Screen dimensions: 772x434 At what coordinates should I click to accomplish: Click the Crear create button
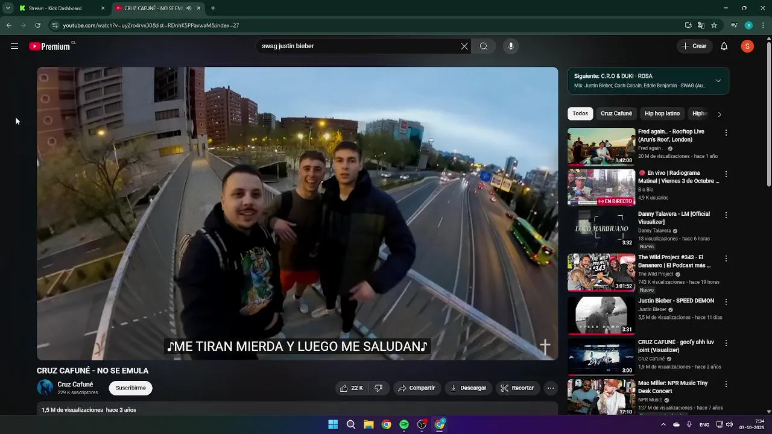694,46
